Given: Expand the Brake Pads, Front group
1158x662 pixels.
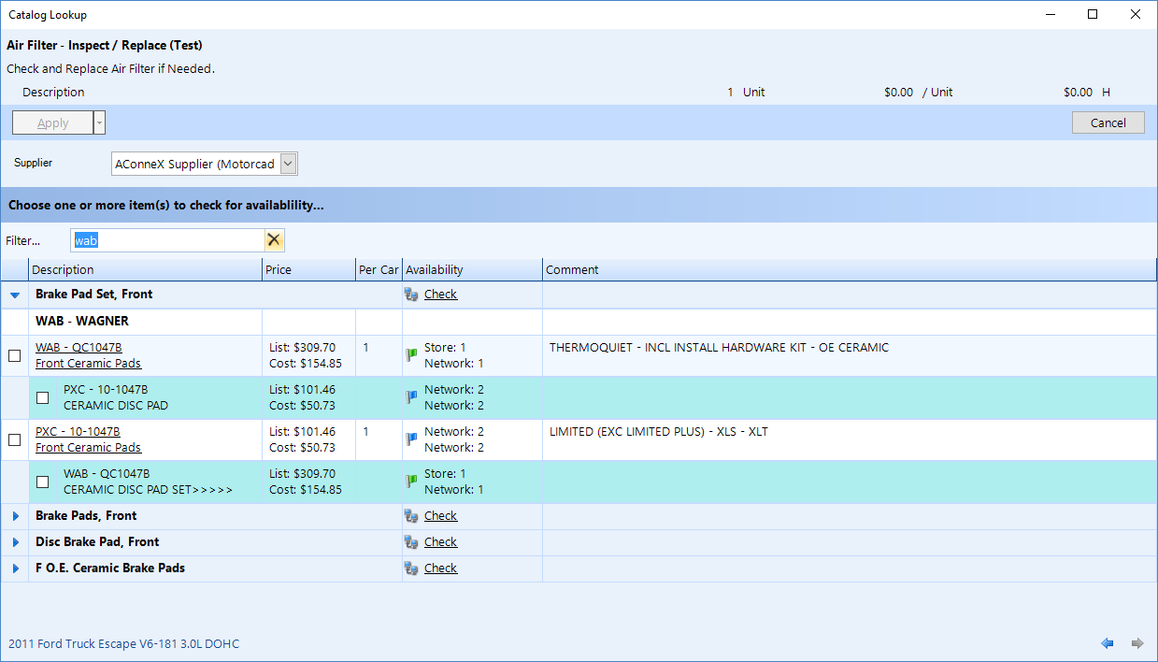Looking at the screenshot, I should coord(15,516).
